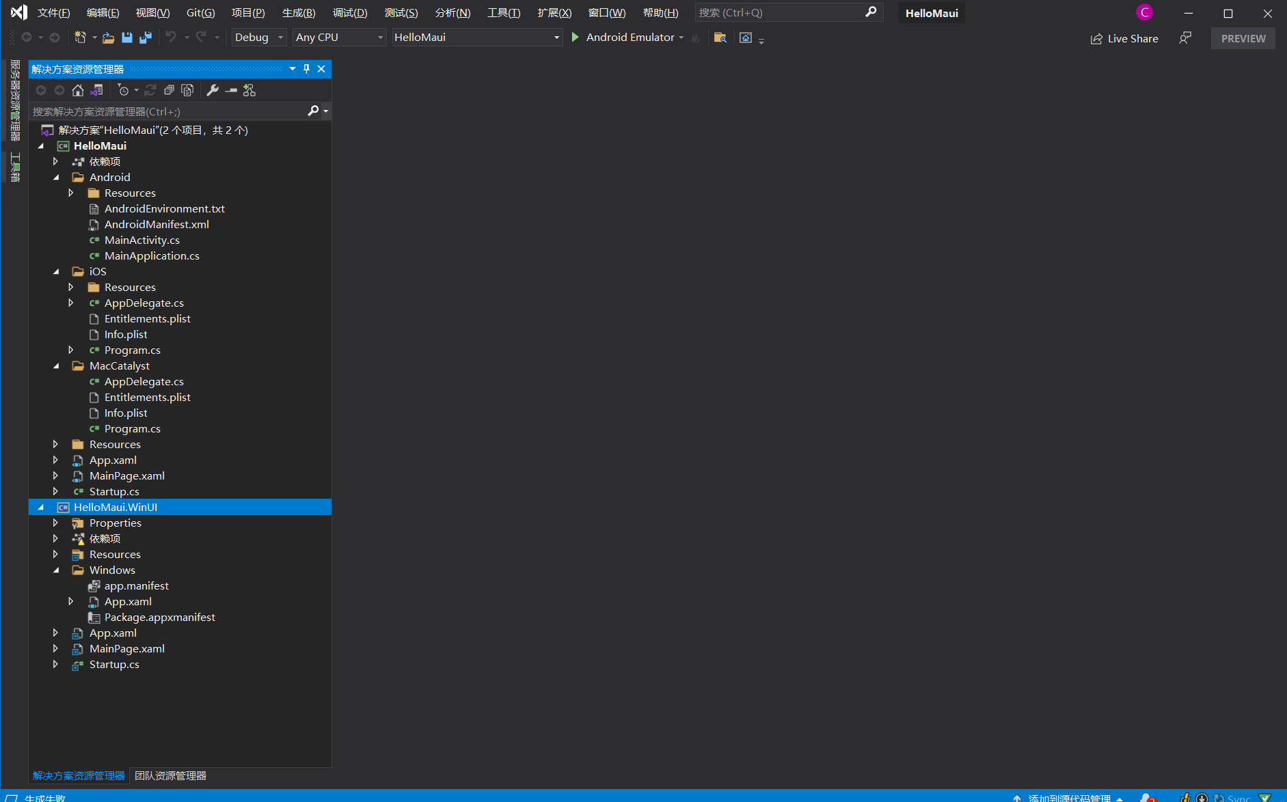
Task: Open the 帮助(H) menu
Action: tap(660, 13)
